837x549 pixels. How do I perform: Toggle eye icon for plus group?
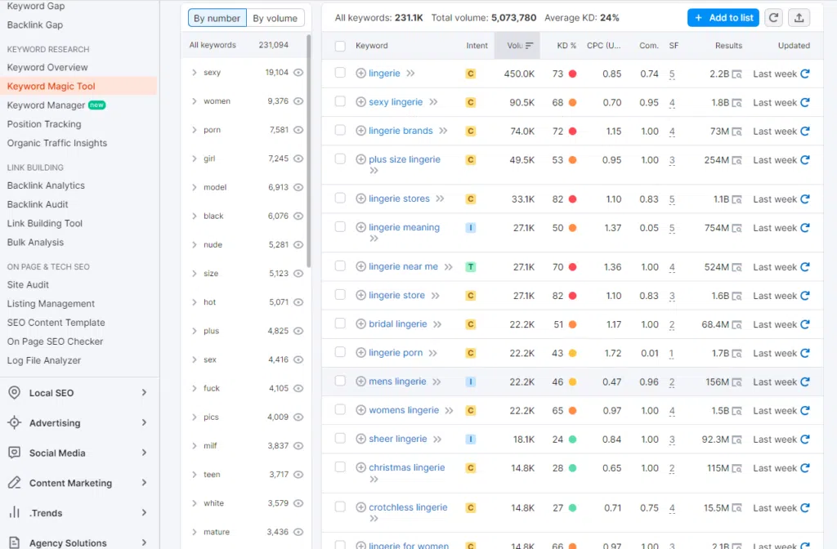(298, 331)
